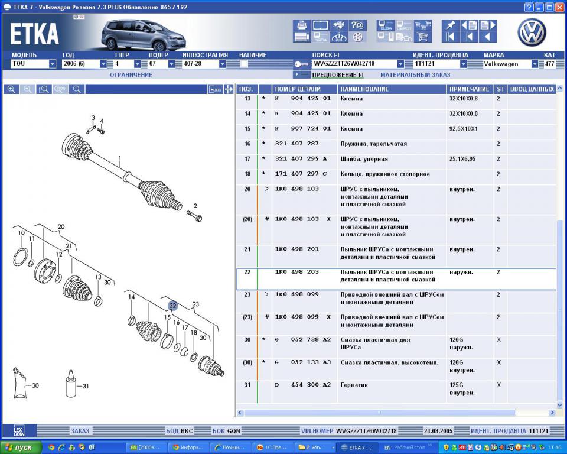Open the ELSA icon
The height and width of the screenshot is (454, 567).
click(385, 25)
